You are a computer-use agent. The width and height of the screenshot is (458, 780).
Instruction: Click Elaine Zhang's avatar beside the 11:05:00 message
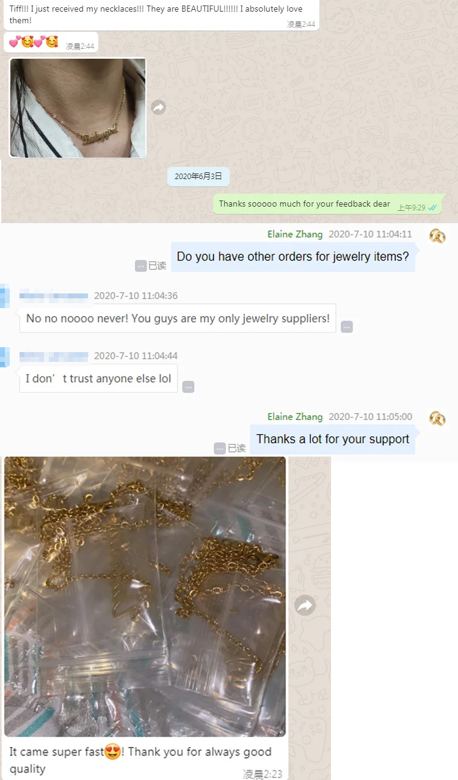437,418
